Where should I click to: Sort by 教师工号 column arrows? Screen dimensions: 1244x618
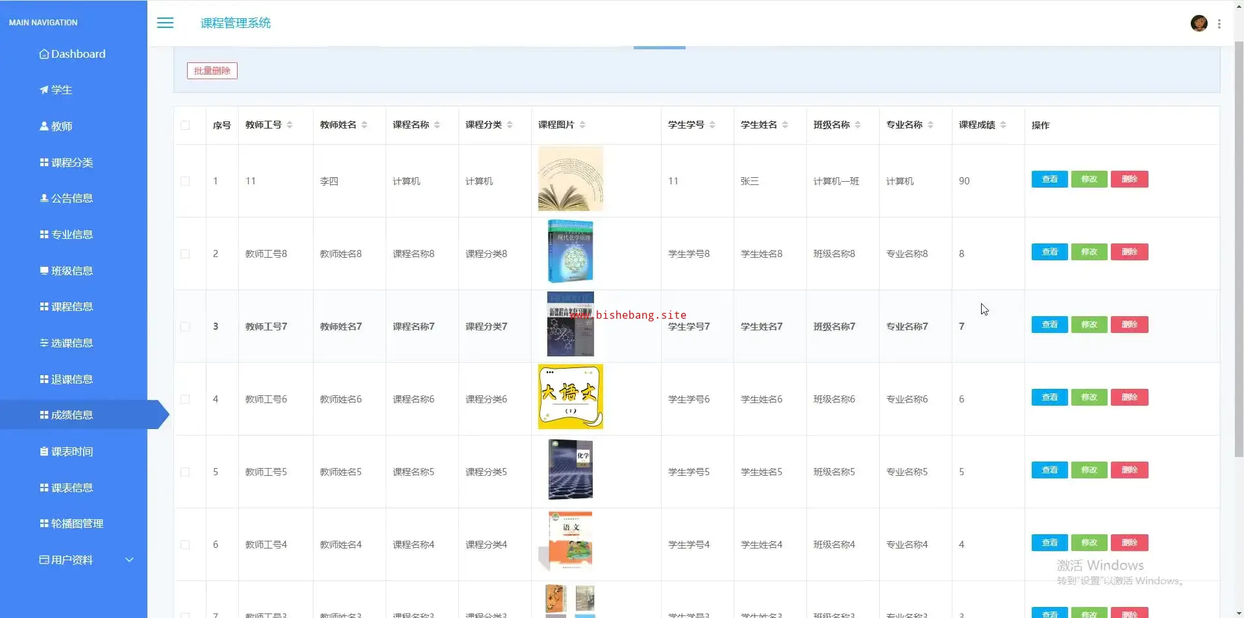(290, 125)
